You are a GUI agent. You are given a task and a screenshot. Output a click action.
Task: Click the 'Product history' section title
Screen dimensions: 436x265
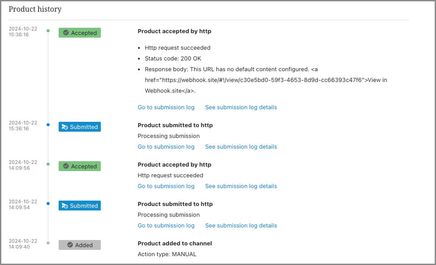click(35, 9)
